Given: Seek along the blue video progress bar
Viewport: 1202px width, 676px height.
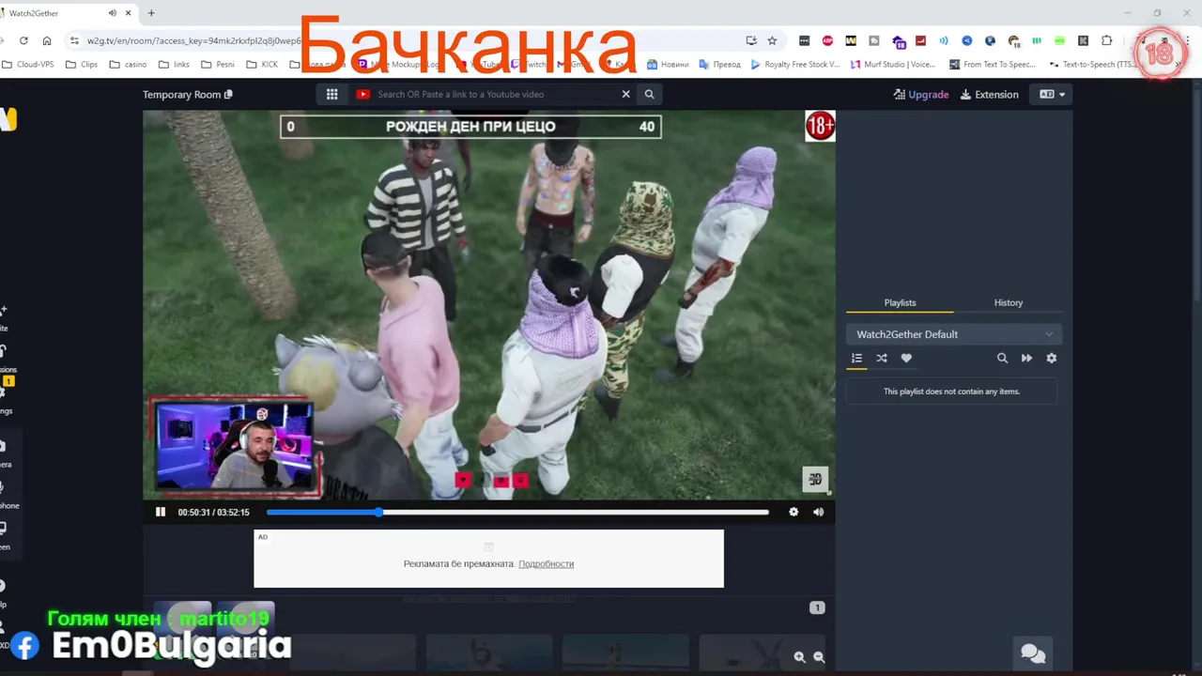Looking at the screenshot, I should [517, 512].
